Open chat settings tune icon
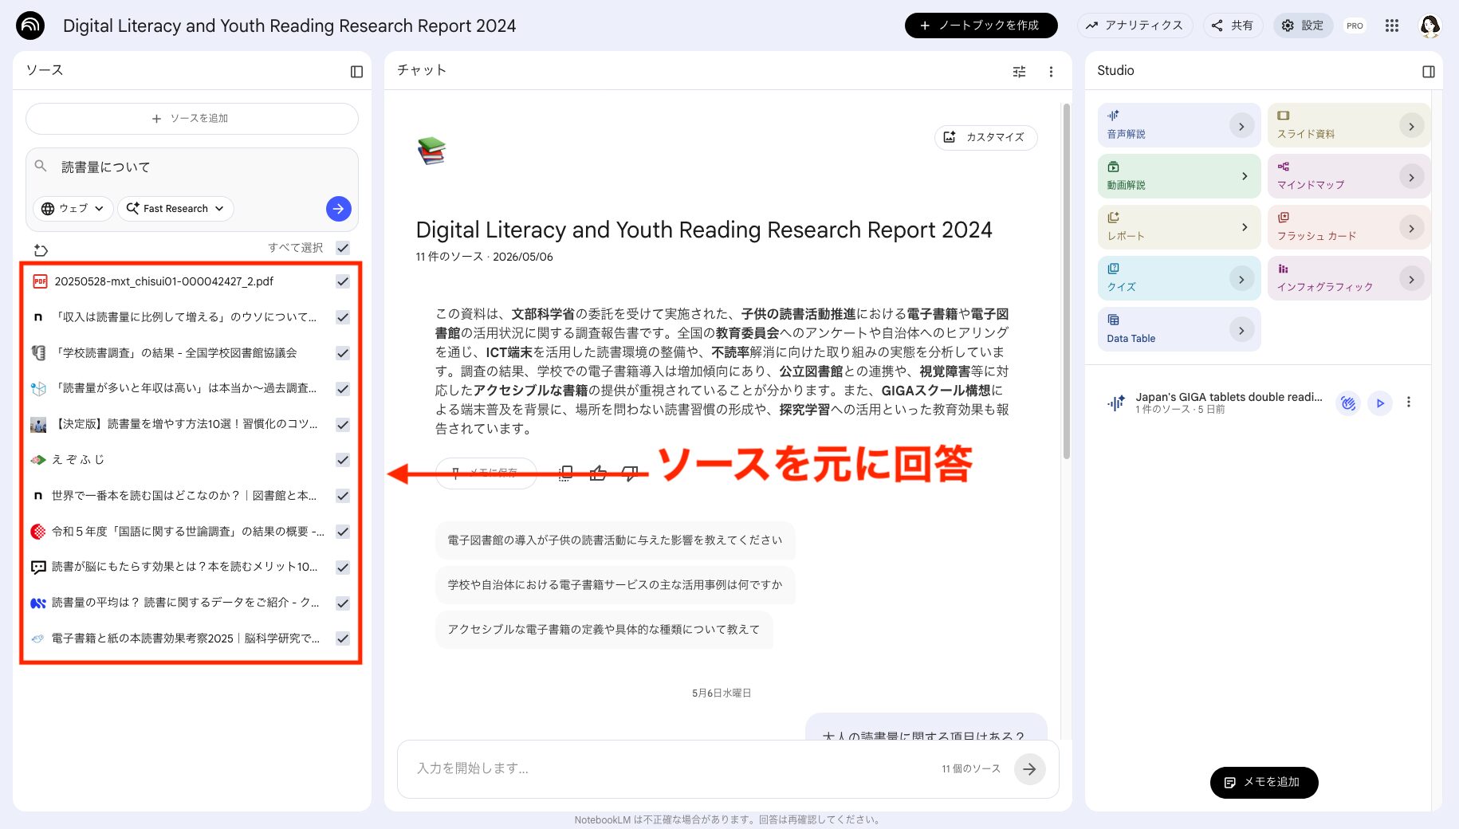This screenshot has height=829, width=1459. click(1019, 72)
